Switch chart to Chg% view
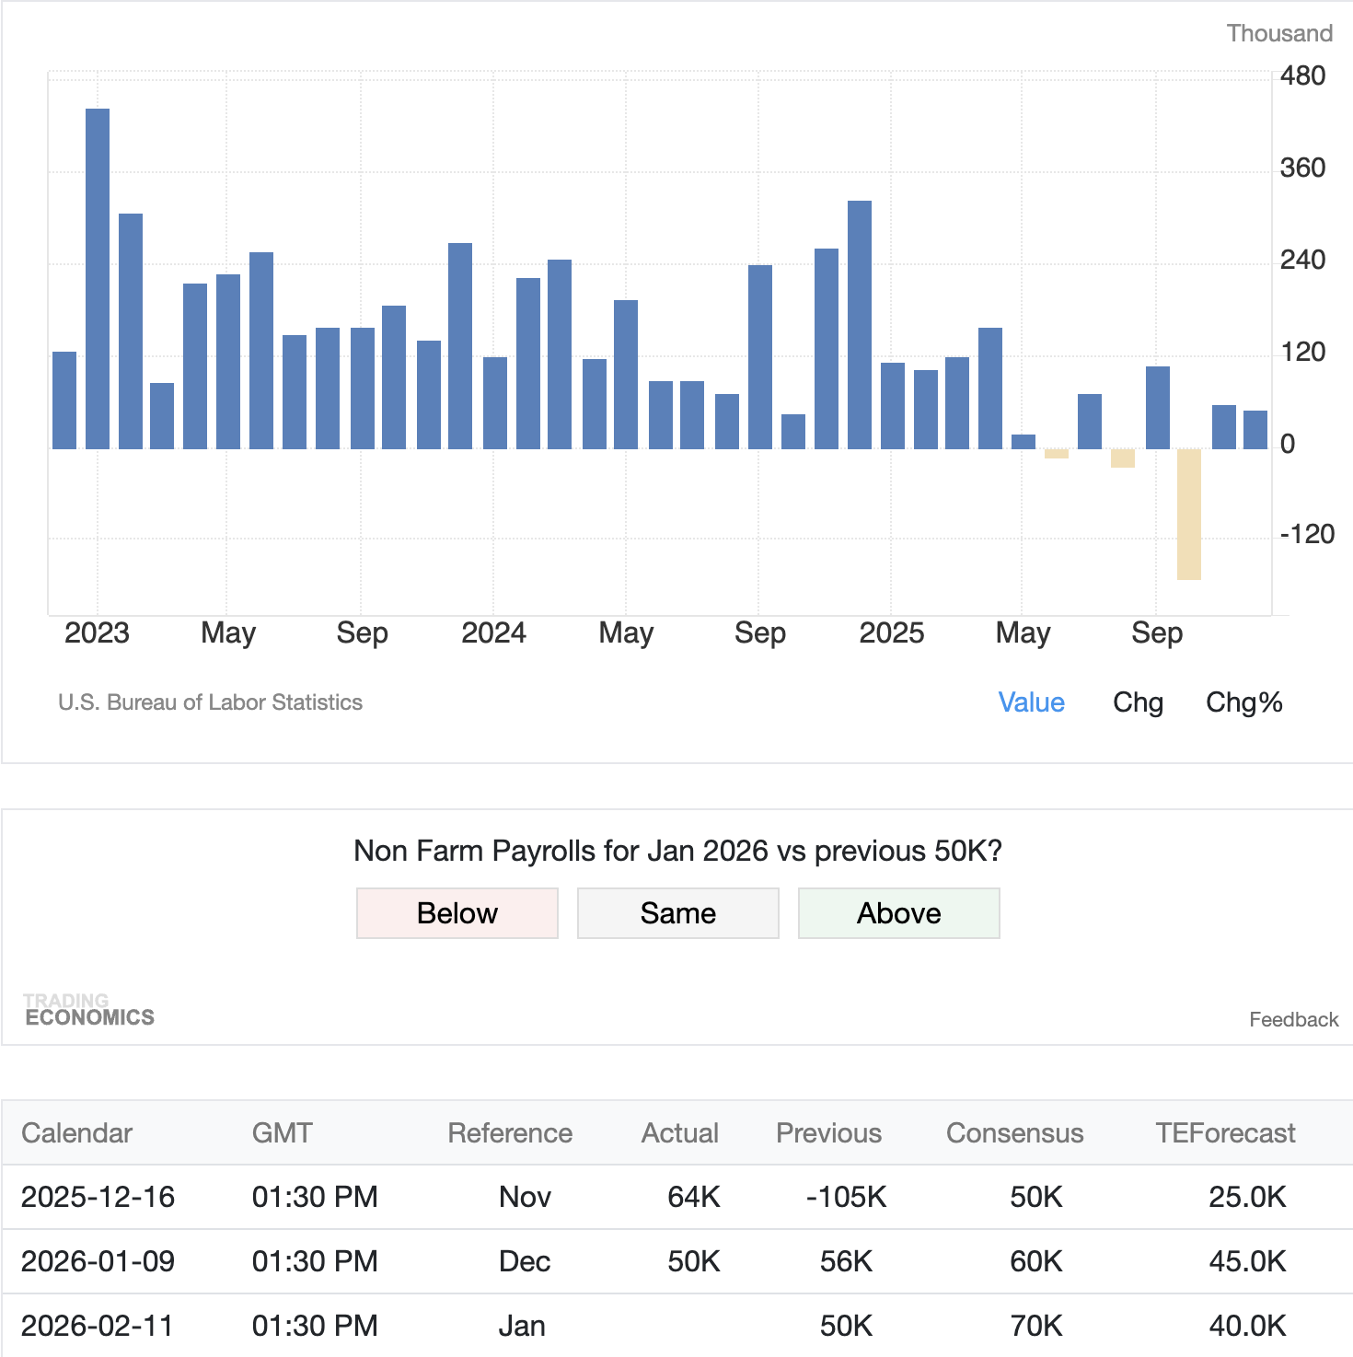Screen dimensions: 1353x1357 click(x=1243, y=702)
